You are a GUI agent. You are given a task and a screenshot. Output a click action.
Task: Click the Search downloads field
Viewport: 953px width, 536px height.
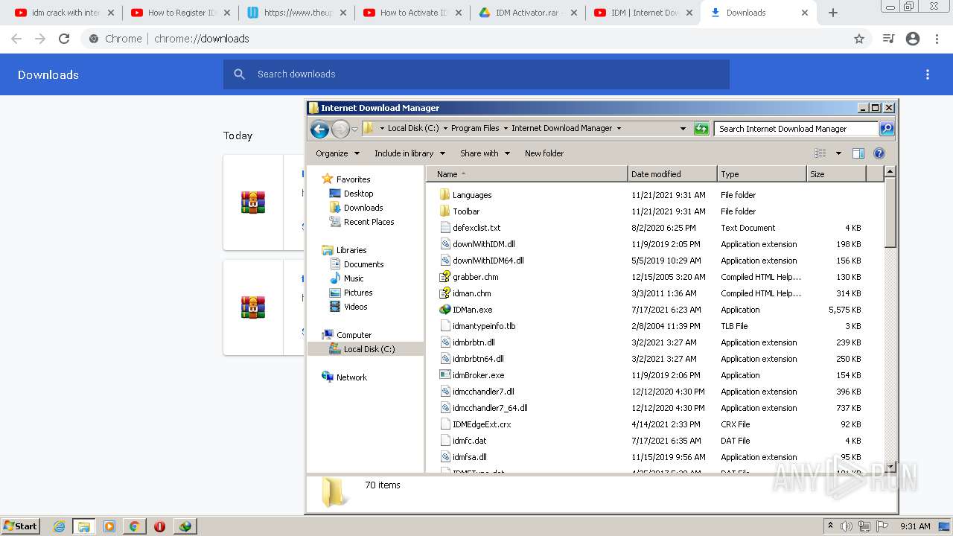point(476,74)
